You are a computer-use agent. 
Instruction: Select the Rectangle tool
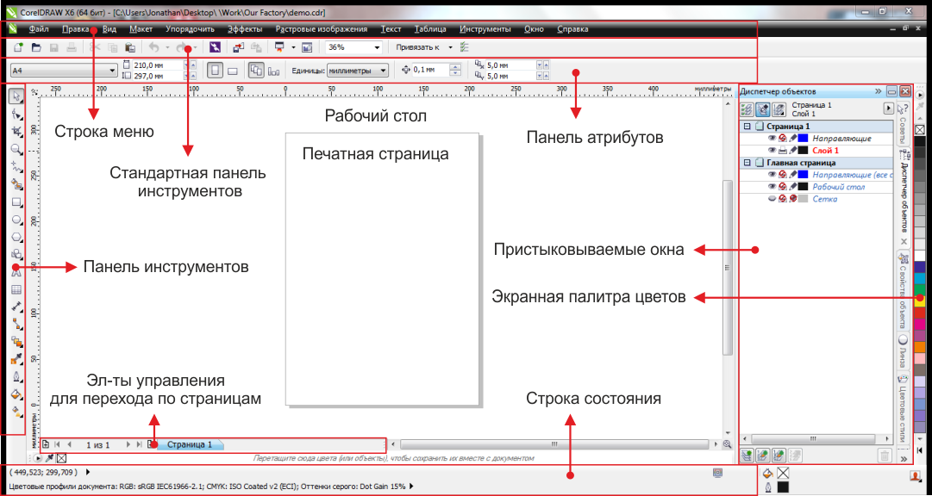16,202
